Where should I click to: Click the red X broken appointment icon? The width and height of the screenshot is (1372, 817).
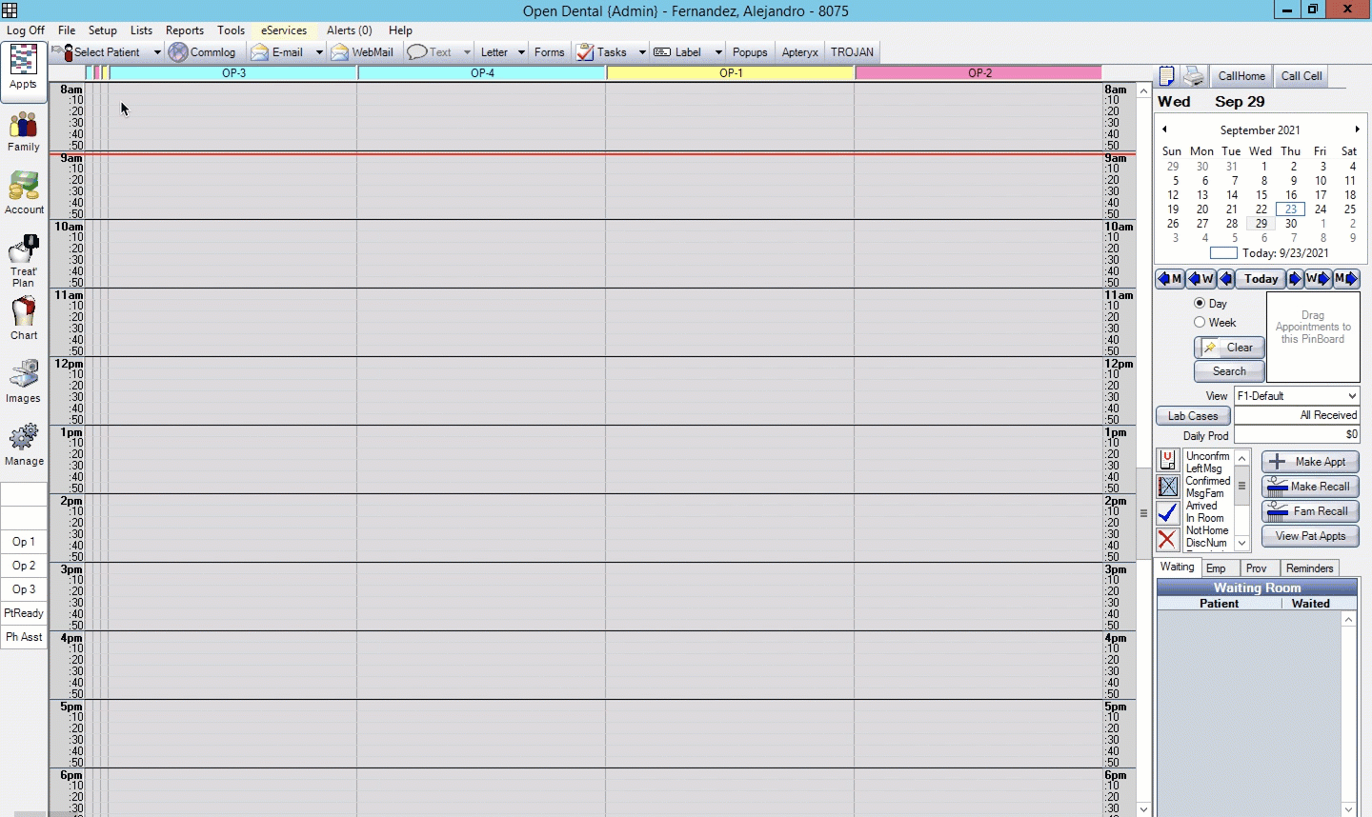1168,540
